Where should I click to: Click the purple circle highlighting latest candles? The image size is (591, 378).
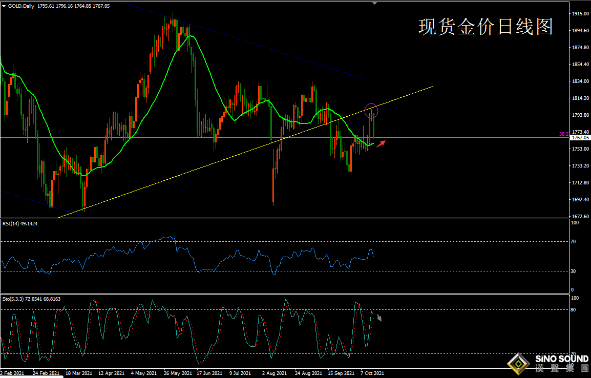(x=371, y=110)
